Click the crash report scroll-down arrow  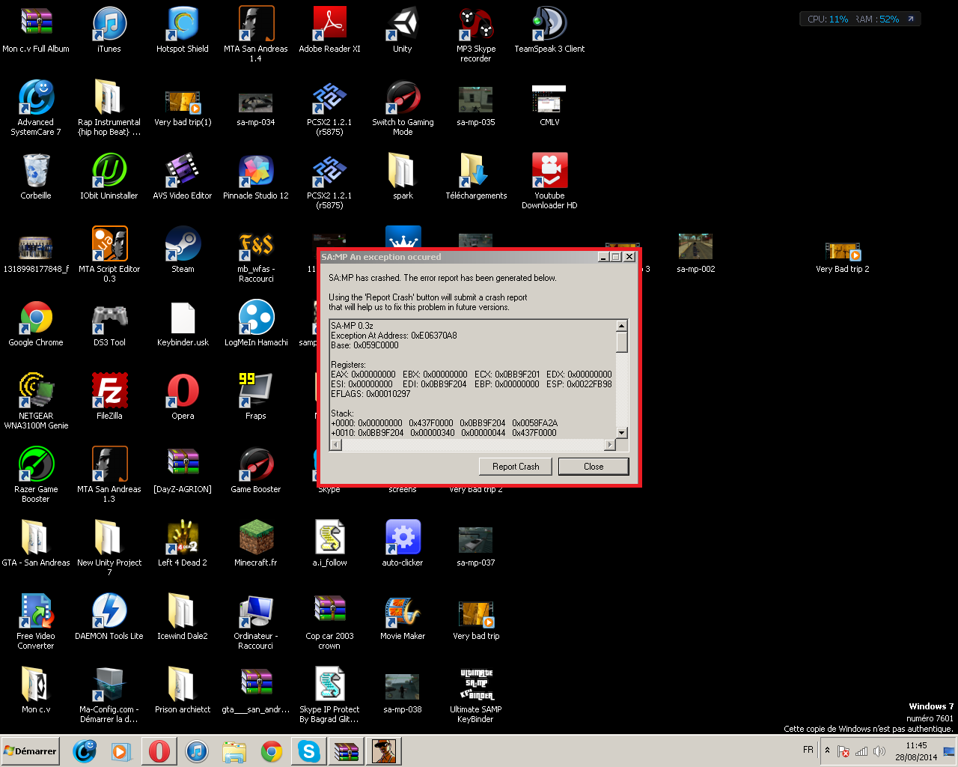click(621, 433)
